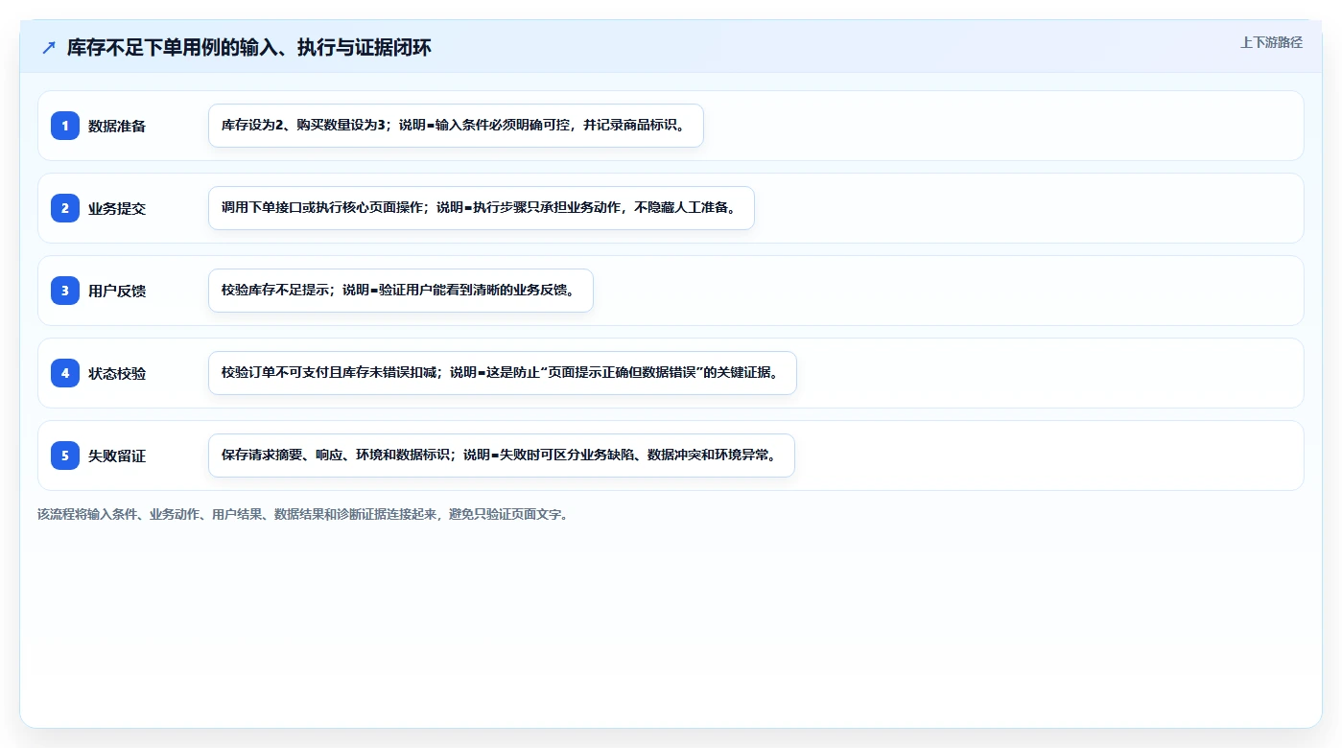Click the arrow icon beside the title
Screen dimensions: 1342x748
(x=49, y=47)
